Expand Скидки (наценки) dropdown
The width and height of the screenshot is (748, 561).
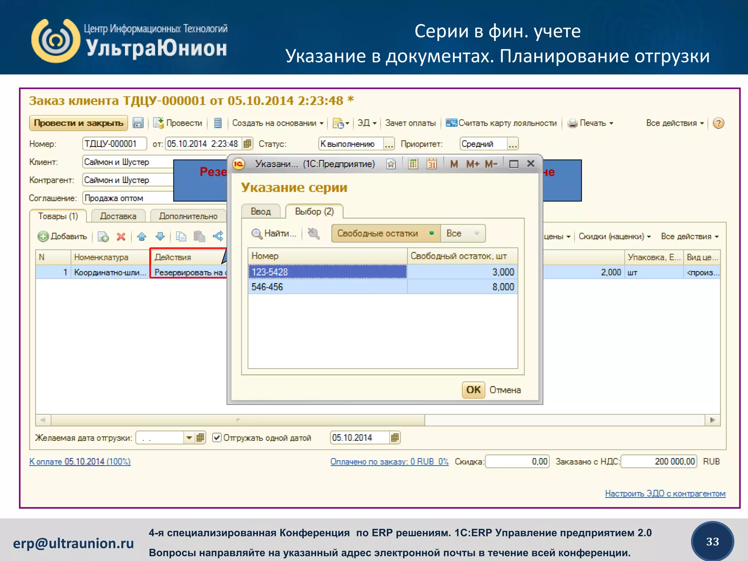coord(615,236)
